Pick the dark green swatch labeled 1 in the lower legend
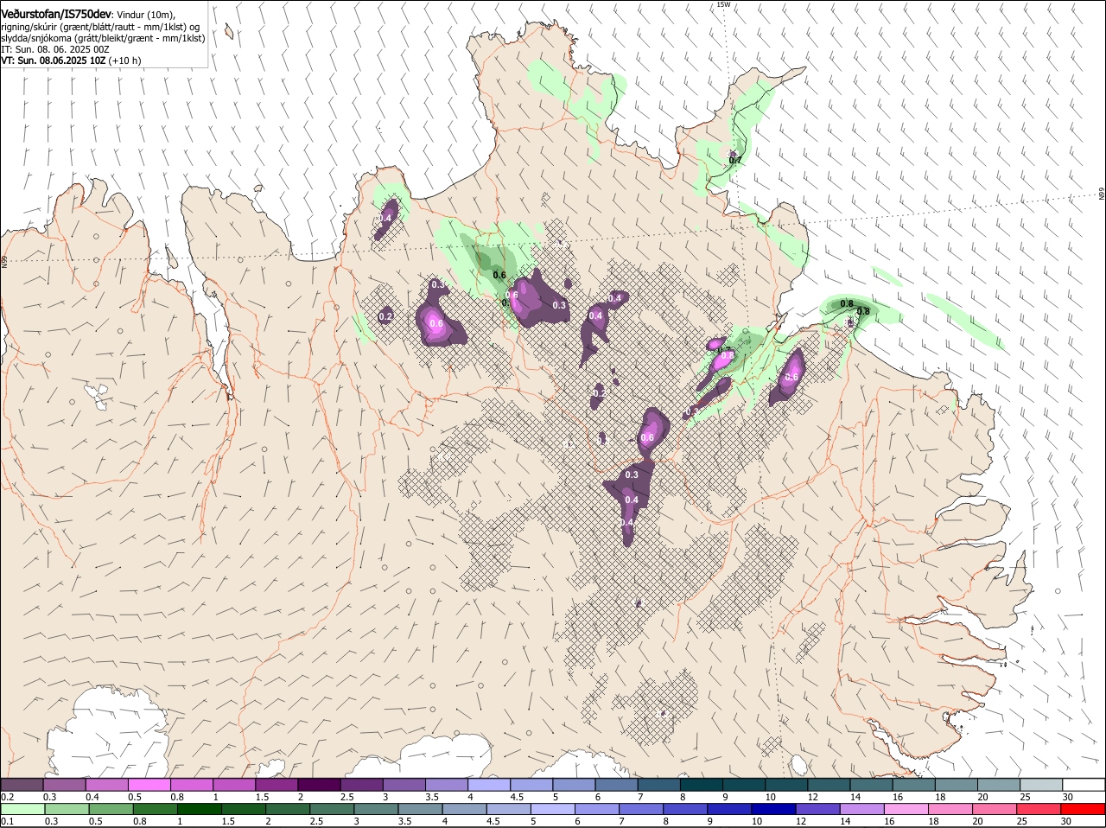 coord(199,810)
